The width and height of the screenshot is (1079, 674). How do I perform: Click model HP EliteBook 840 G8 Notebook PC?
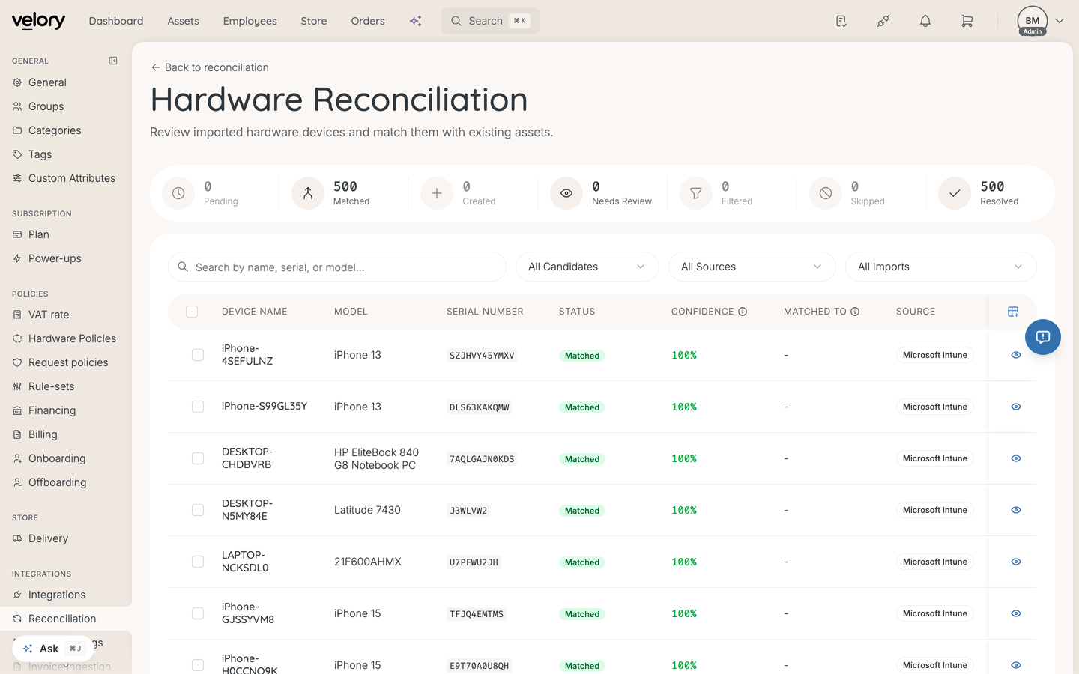(x=376, y=458)
